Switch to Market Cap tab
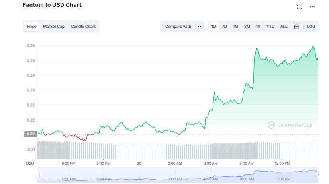Viewport: 329px width, 184px height. (54, 27)
